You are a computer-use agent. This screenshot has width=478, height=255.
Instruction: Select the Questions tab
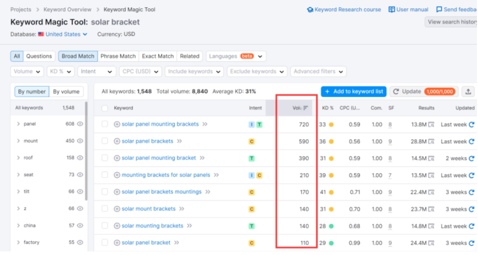[39, 56]
